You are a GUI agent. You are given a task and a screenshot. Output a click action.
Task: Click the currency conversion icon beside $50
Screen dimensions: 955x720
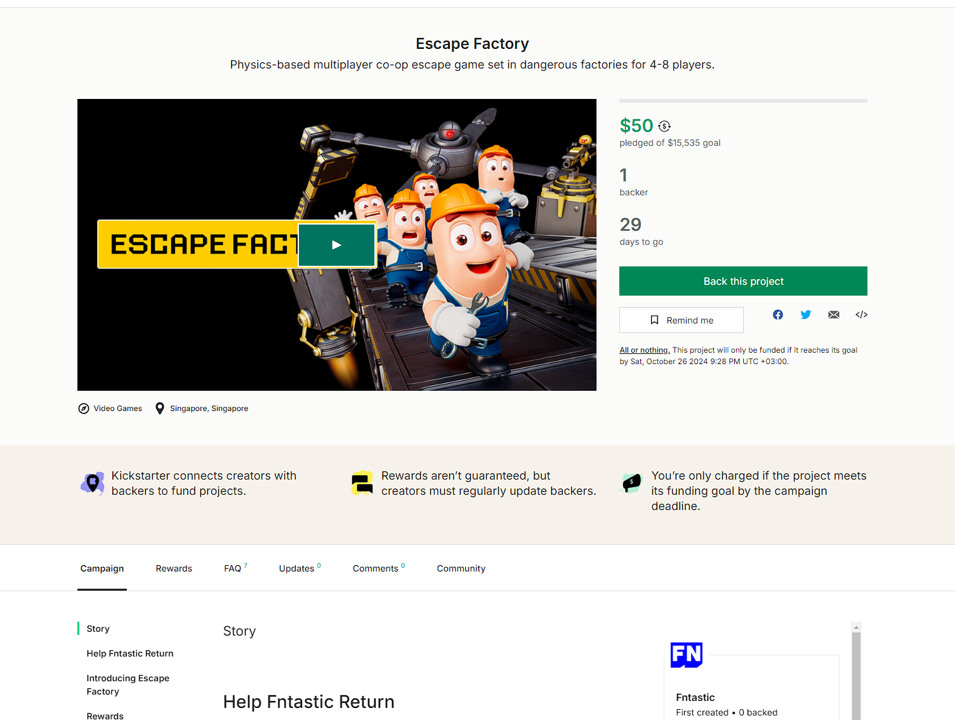pos(664,126)
